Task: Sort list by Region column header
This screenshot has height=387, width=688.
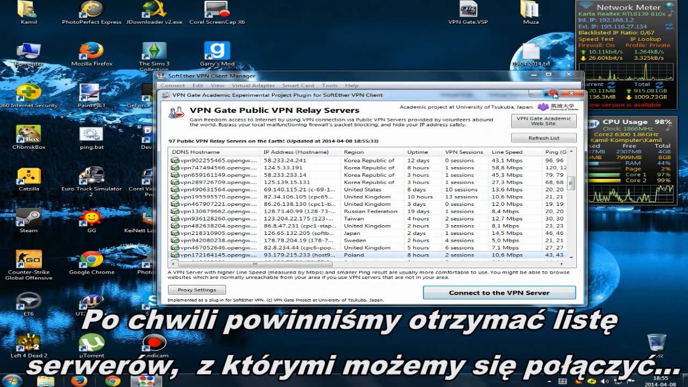Action: click(374, 152)
